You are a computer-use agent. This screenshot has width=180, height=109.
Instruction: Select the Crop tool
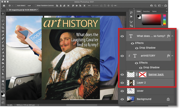[x=3, y=28]
